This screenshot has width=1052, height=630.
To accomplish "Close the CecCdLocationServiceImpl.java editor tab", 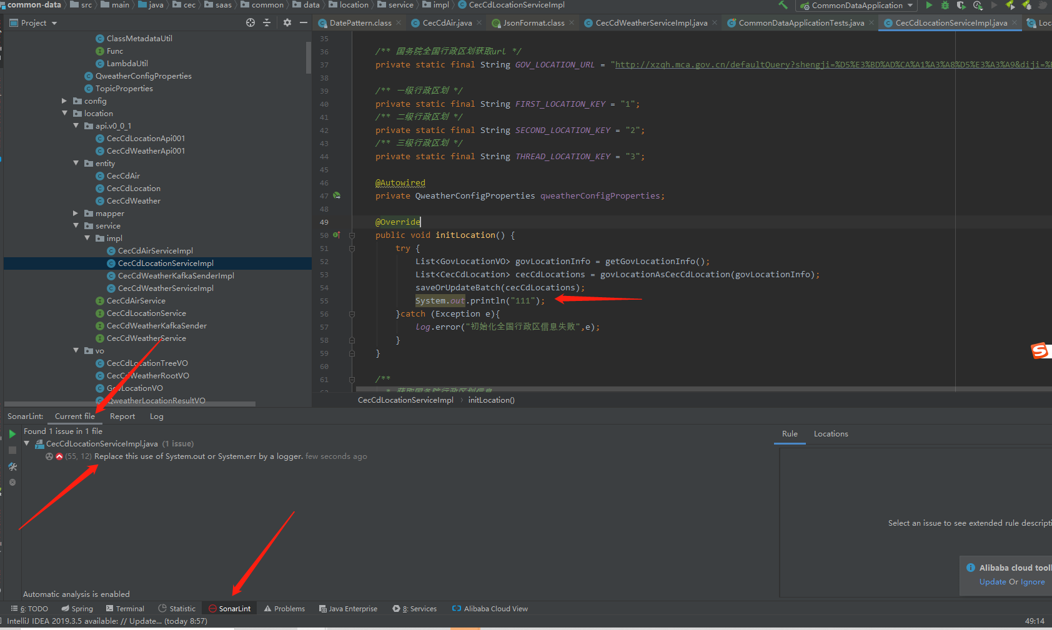I will pos(1015,22).
